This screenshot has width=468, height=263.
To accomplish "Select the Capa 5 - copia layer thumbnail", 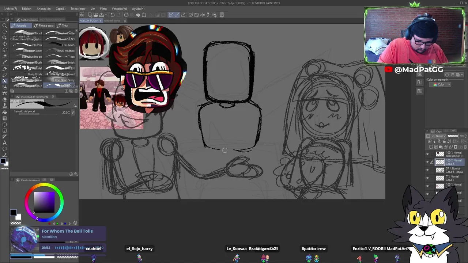I will click(x=440, y=170).
